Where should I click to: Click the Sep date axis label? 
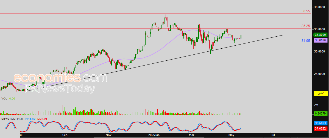click(x=65, y=135)
